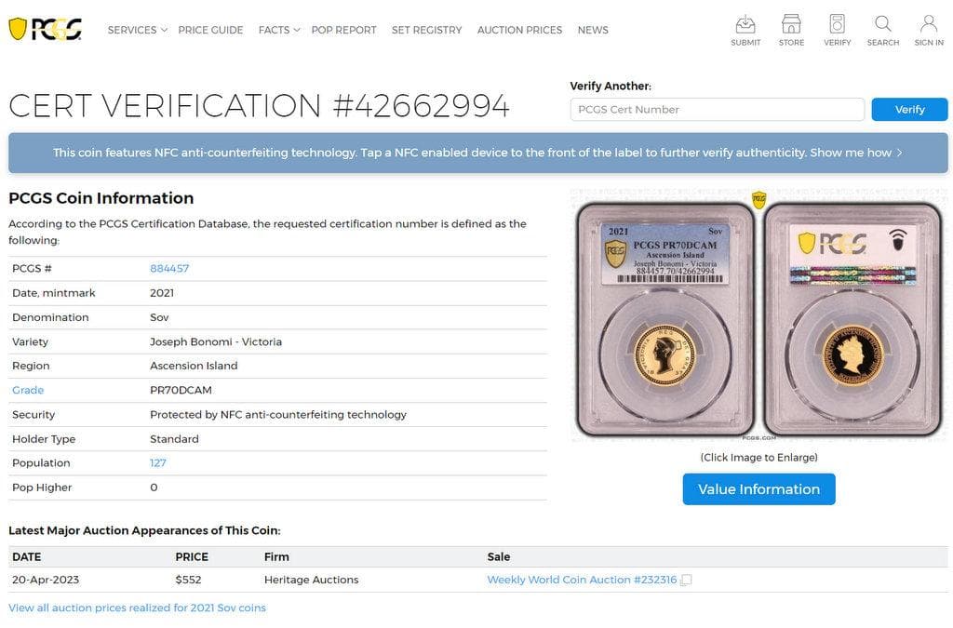The image size is (953, 628).
Task: Open the Price Guide menu item
Action: click(x=210, y=30)
